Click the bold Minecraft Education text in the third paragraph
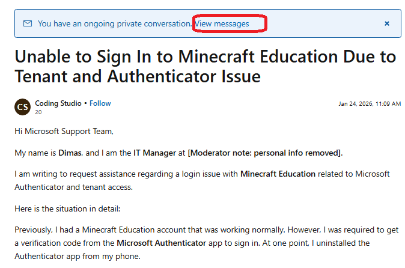This screenshot has height=268, width=405. tap(278, 174)
